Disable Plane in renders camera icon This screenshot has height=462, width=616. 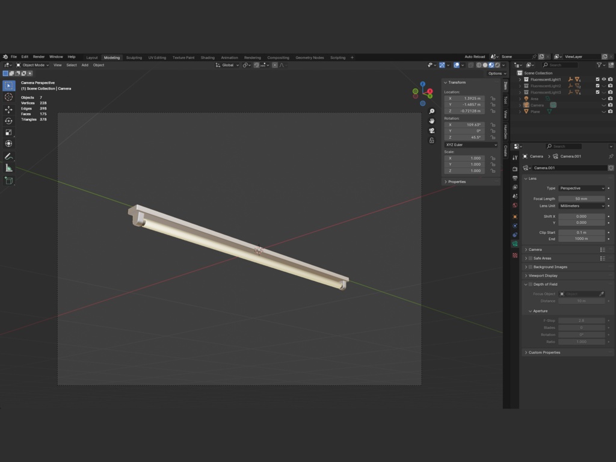tap(610, 111)
